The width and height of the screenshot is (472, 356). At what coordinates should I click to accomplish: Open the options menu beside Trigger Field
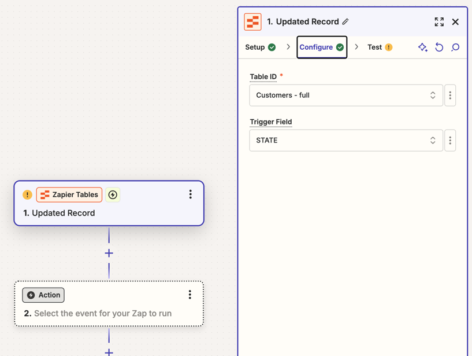click(x=450, y=141)
